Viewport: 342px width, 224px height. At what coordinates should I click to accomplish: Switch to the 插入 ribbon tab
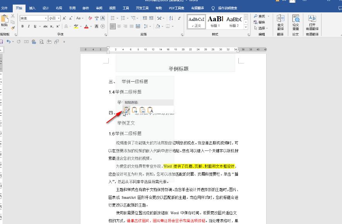click(32, 8)
